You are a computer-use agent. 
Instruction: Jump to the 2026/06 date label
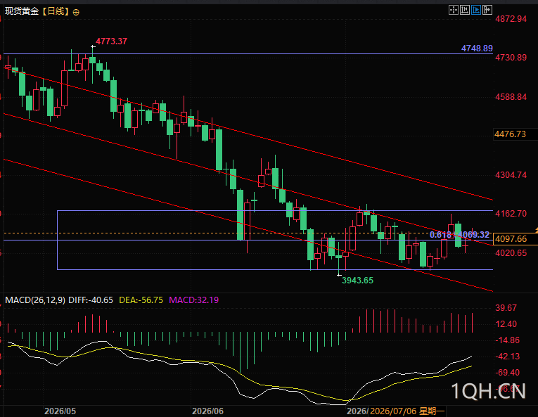coord(207,411)
